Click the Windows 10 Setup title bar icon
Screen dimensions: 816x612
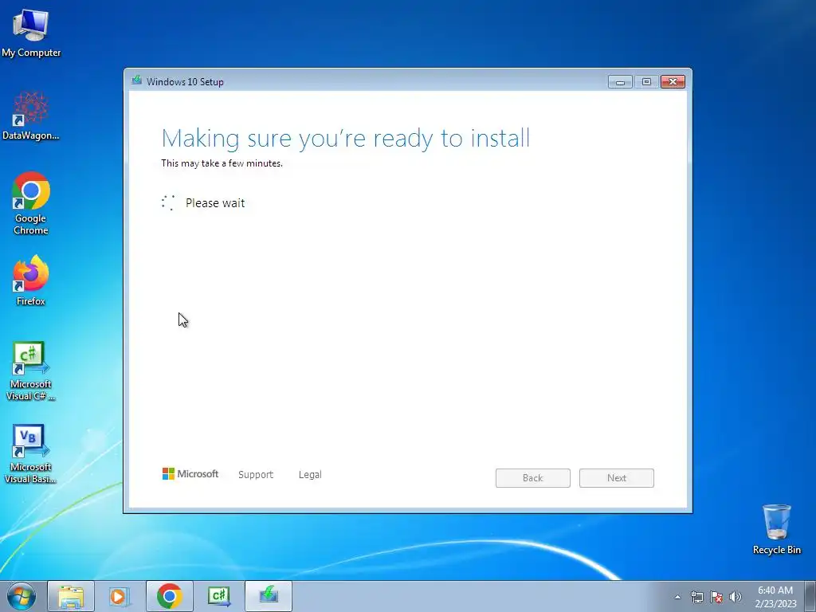pyautogui.click(x=137, y=80)
